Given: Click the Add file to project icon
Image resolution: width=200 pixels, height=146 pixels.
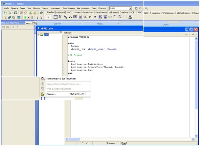Looking at the screenshot, I should pyautogui.click(x=31, y=13).
